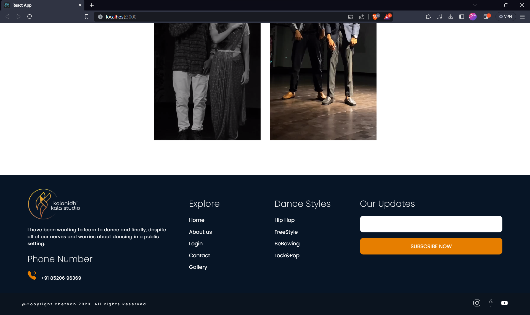Click the Brave Shields lion icon

pyautogui.click(x=375, y=17)
